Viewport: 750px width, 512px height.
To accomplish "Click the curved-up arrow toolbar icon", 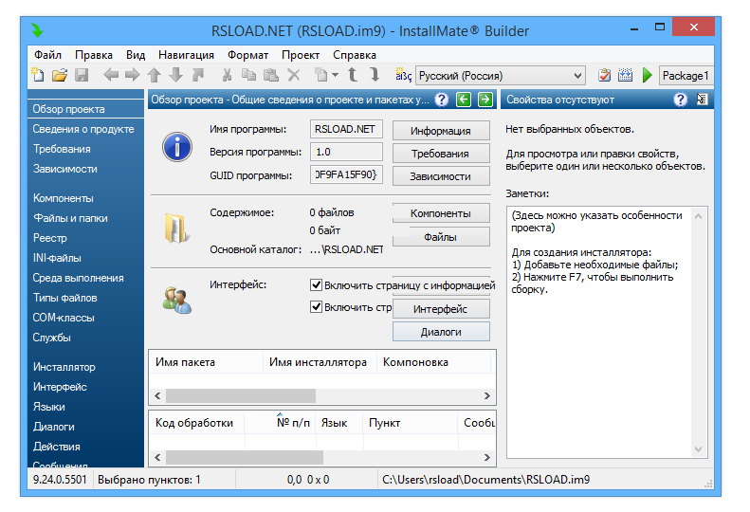I will click(353, 75).
